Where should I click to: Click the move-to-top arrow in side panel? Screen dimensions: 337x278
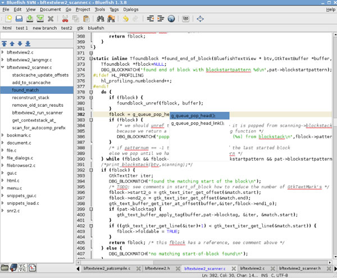pos(4,43)
